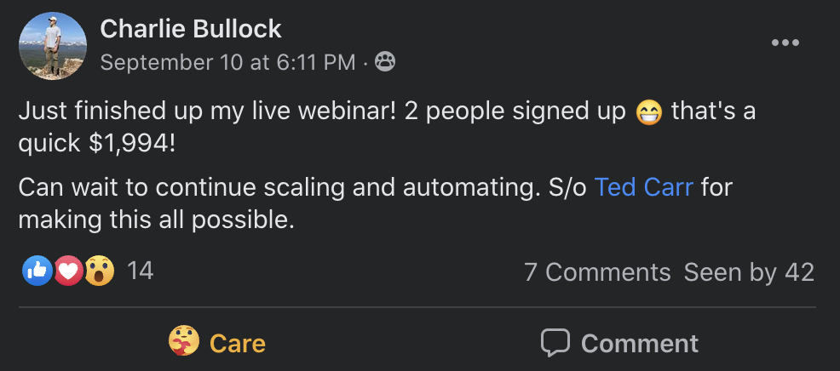
Task: Click the 'making this all possible' line
Action: (157, 219)
